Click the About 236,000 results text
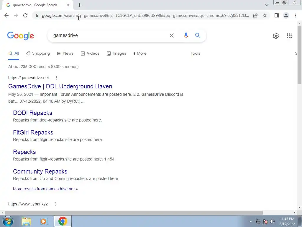The width and height of the screenshot is (302, 227). tap(43, 67)
